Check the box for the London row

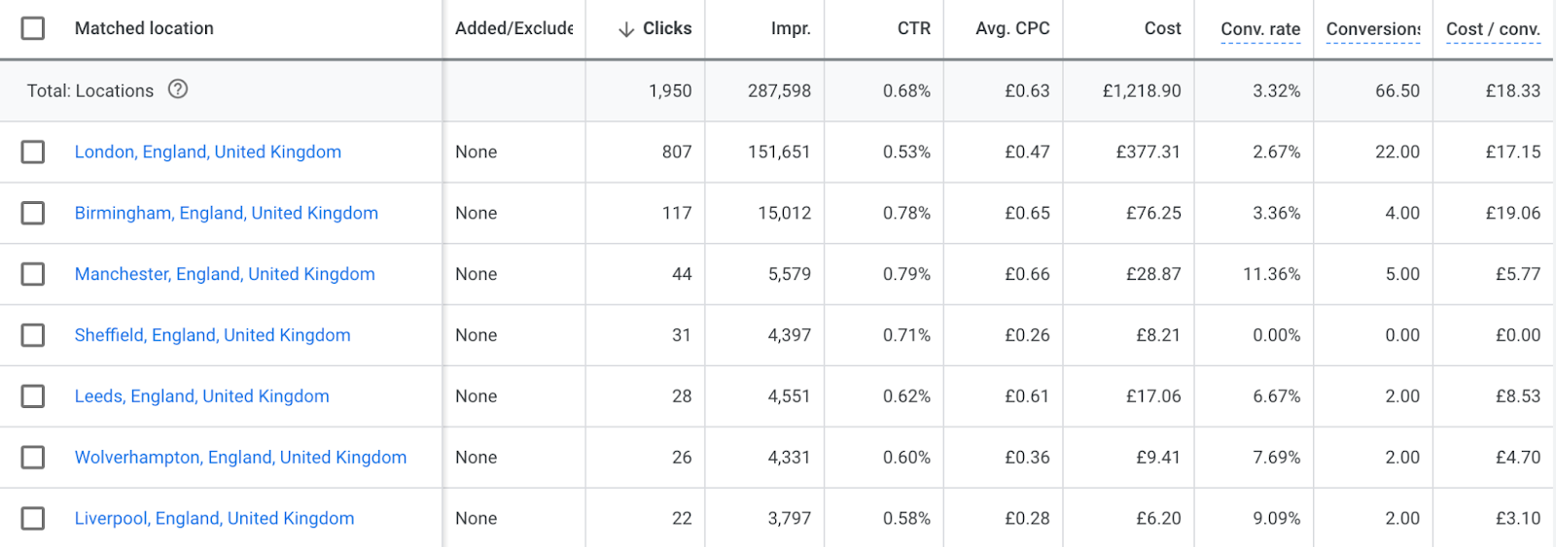(33, 152)
